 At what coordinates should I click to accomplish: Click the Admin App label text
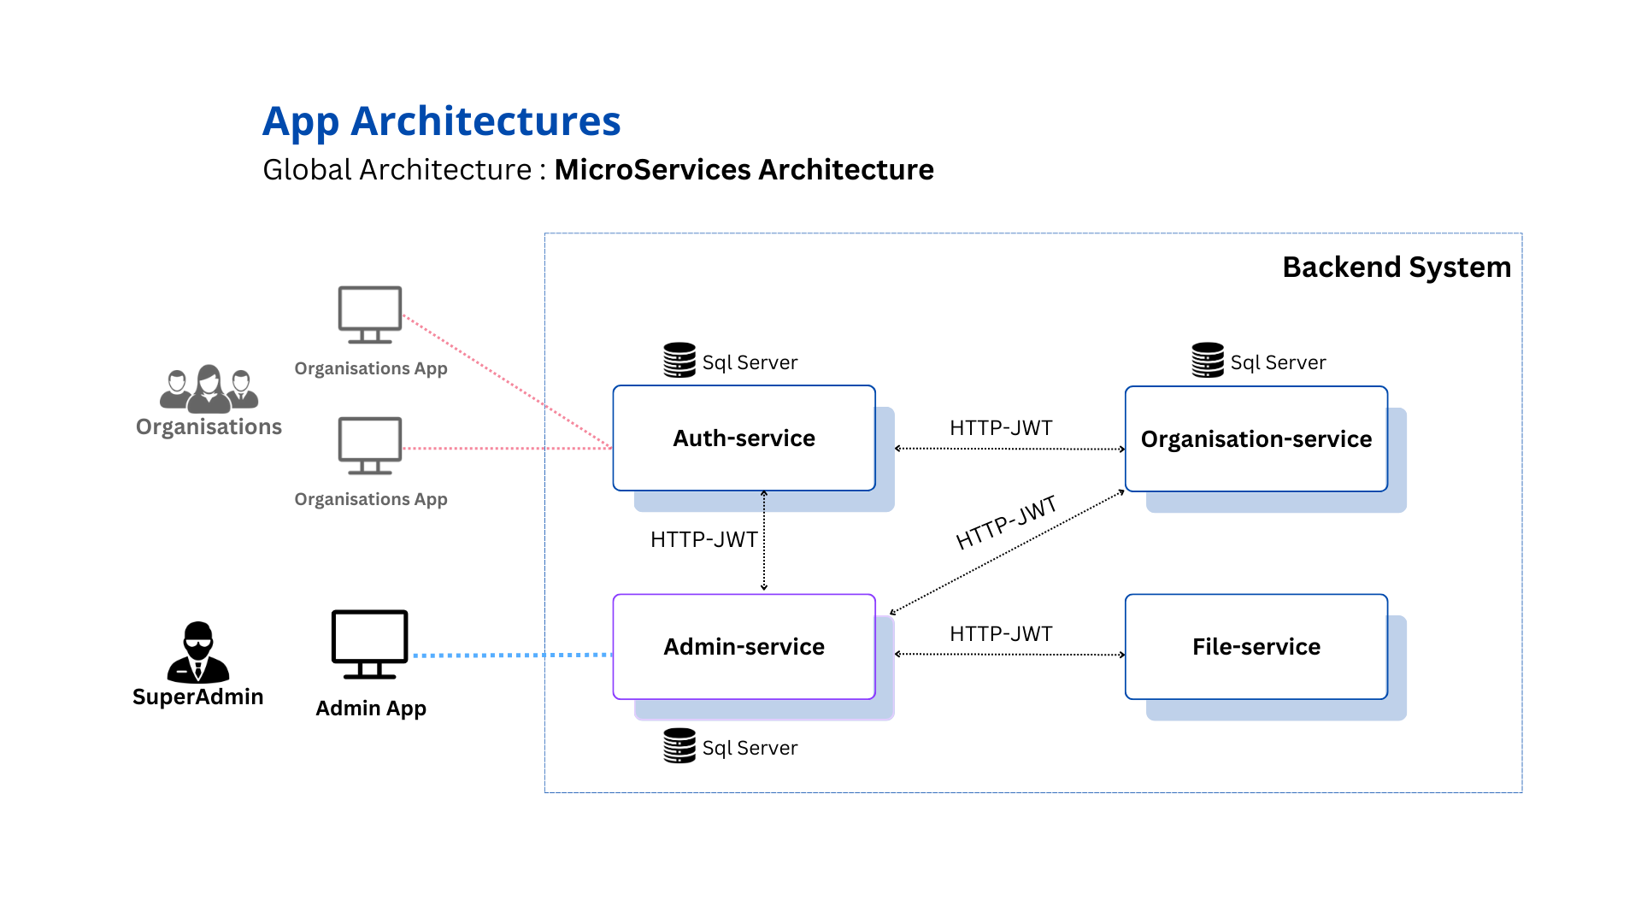point(371,708)
